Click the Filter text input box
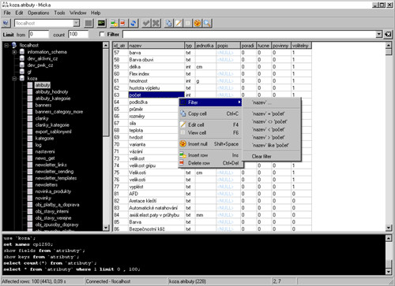The image size is (395, 286). click(250, 34)
